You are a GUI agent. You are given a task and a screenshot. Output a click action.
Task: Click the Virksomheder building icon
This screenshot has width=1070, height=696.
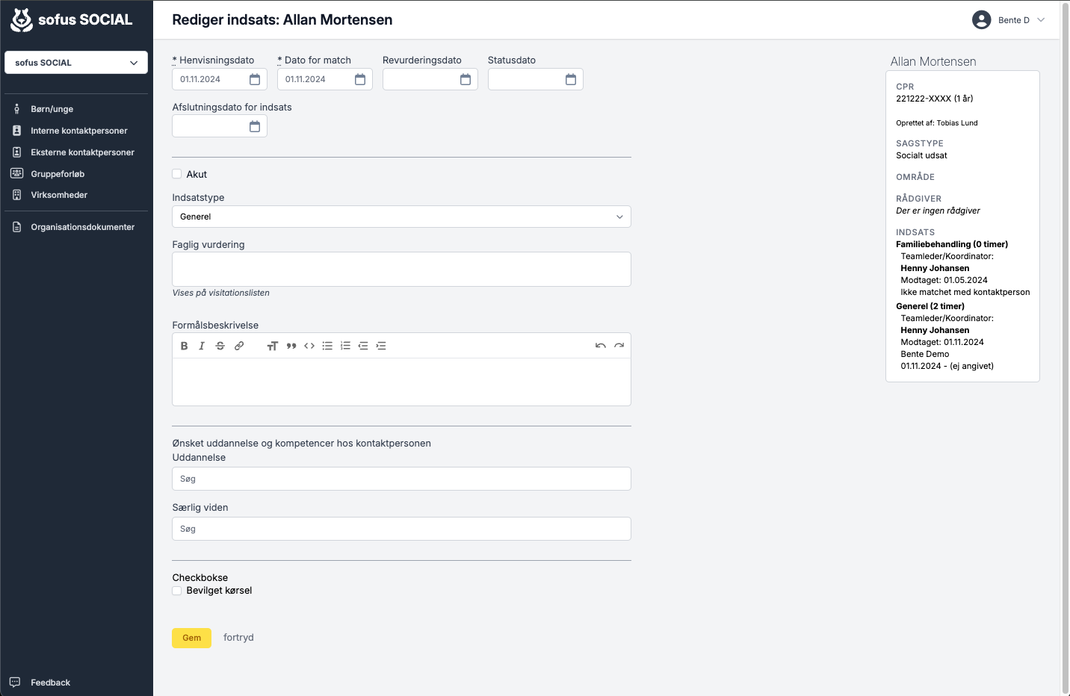(x=16, y=195)
